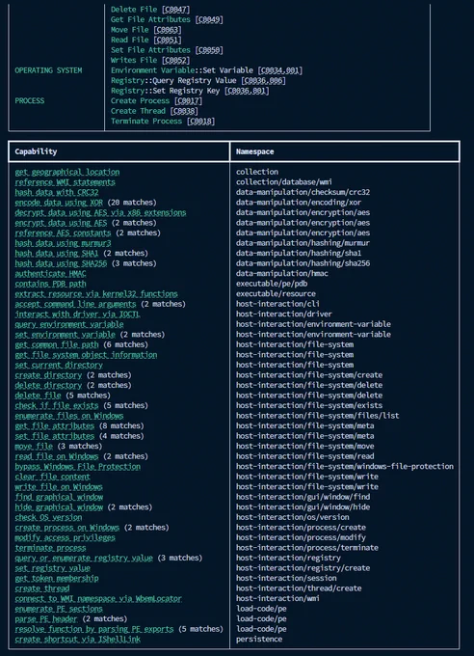Follow 'hash data using SHA256' link
Image resolution: width=474 pixels, height=656 pixels.
click(x=61, y=263)
